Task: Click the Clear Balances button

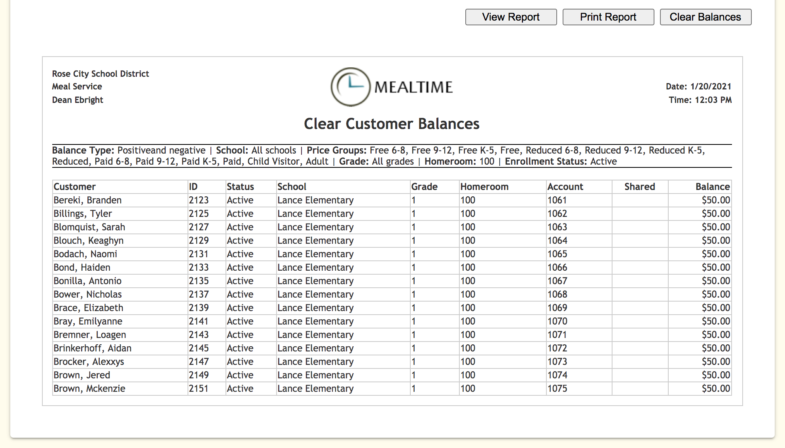Action: pyautogui.click(x=705, y=17)
